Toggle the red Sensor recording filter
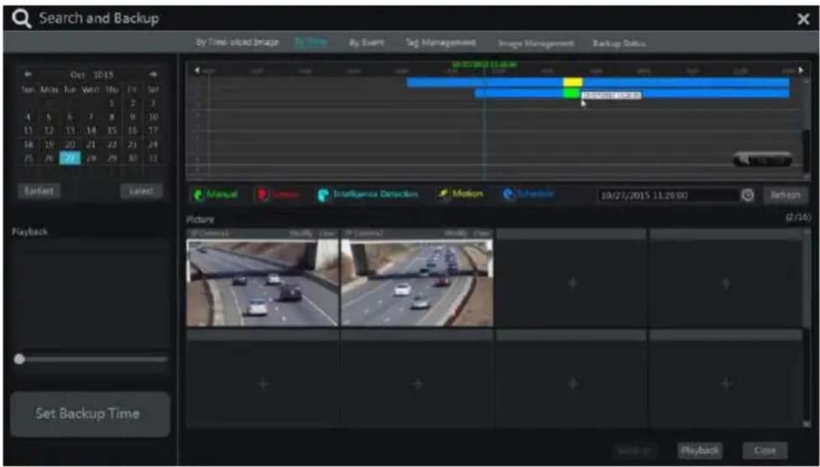 (x=272, y=195)
